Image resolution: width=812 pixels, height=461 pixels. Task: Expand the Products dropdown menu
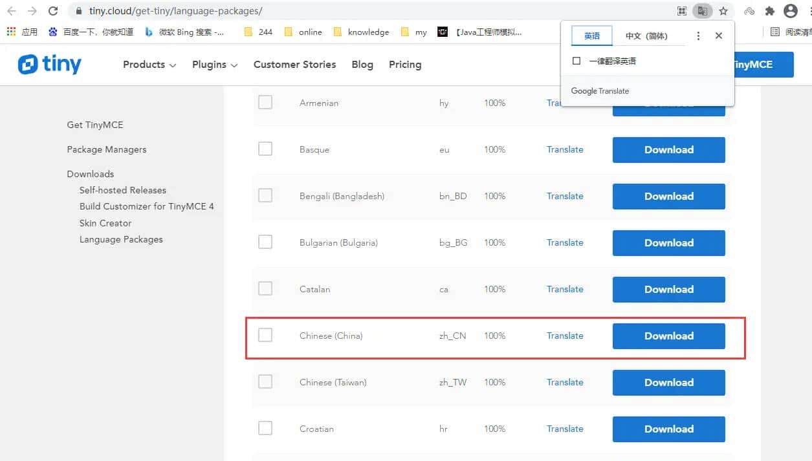(x=149, y=65)
